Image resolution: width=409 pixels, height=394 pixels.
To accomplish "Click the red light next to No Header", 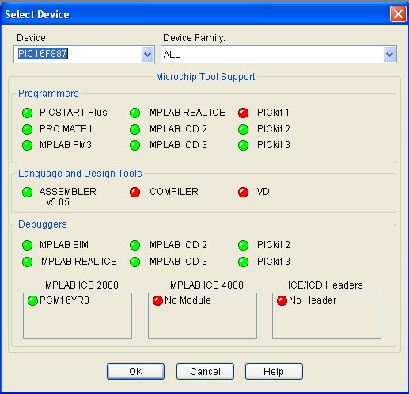I will 282,300.
